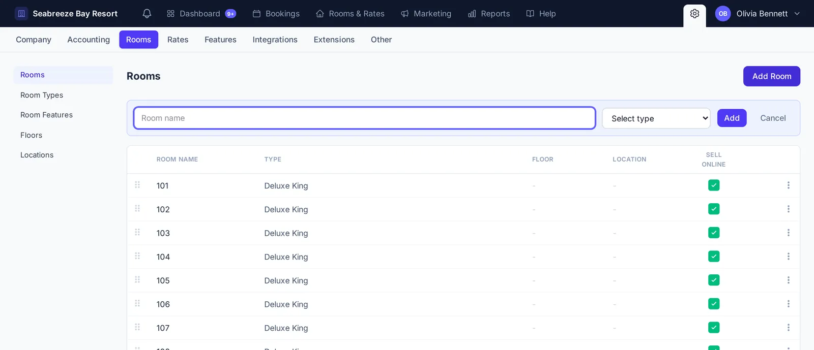Open Help in top navigation

[541, 14]
